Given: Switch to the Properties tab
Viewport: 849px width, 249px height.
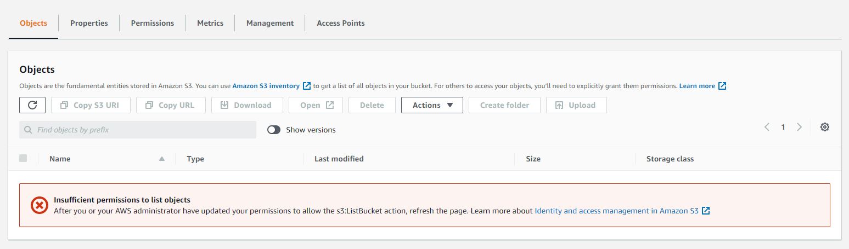Looking at the screenshot, I should tap(89, 23).
